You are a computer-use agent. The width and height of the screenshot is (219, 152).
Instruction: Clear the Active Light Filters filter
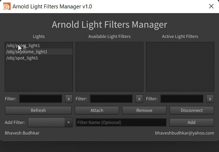point(210,99)
